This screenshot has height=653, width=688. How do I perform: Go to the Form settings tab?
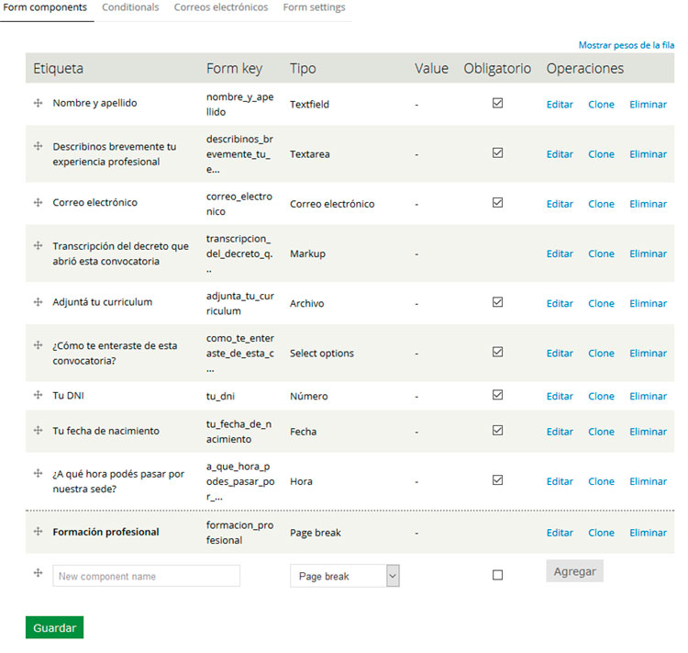(314, 7)
